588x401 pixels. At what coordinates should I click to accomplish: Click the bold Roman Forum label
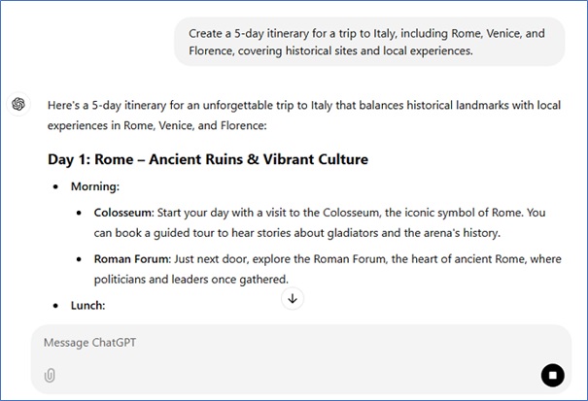pos(129,259)
